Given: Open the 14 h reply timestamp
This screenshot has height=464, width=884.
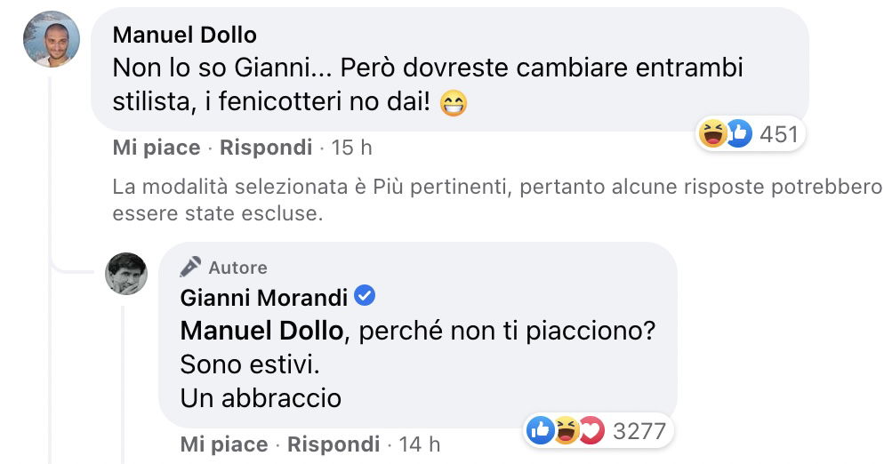Looking at the screenshot, I should [x=419, y=444].
